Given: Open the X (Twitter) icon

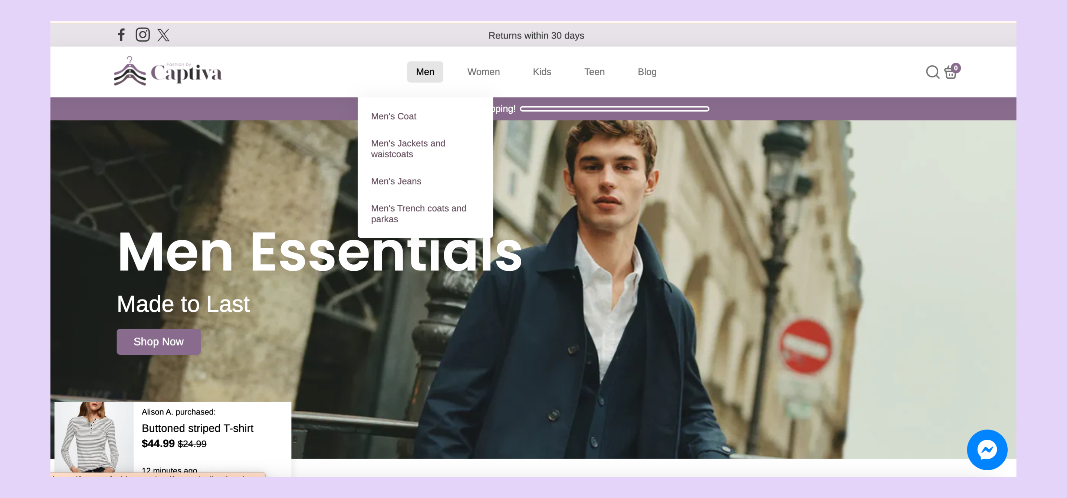Looking at the screenshot, I should tap(163, 35).
